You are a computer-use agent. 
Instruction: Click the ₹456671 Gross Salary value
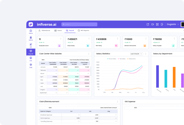point(72,39)
